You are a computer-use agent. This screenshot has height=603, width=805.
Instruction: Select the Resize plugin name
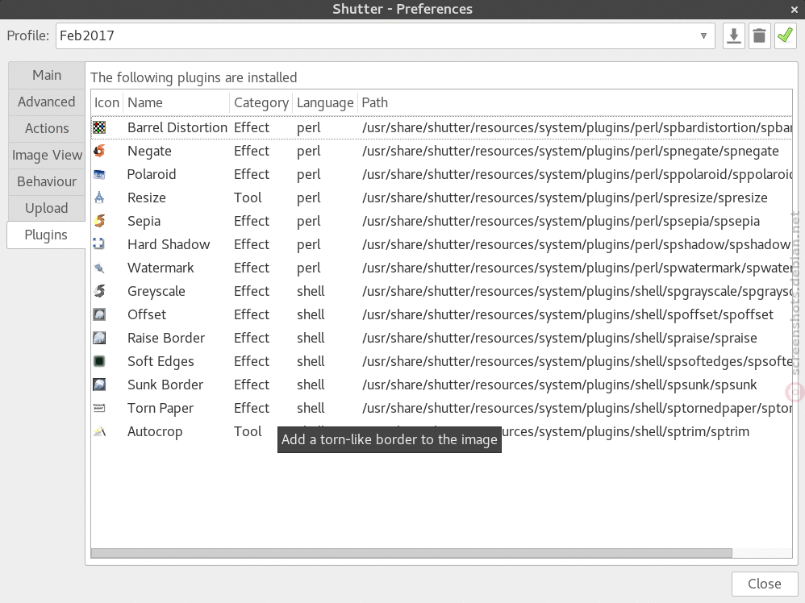147,198
